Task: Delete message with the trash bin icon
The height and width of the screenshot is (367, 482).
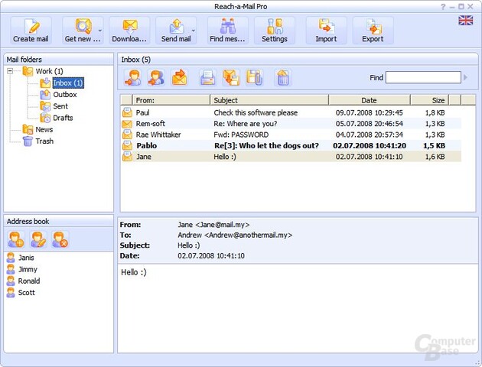Action: coord(283,77)
